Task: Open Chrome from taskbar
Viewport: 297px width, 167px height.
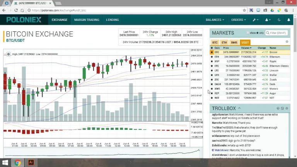Action: pos(18,163)
